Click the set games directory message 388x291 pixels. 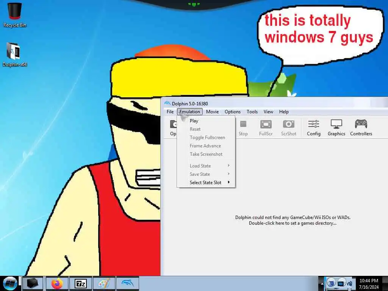(293, 220)
